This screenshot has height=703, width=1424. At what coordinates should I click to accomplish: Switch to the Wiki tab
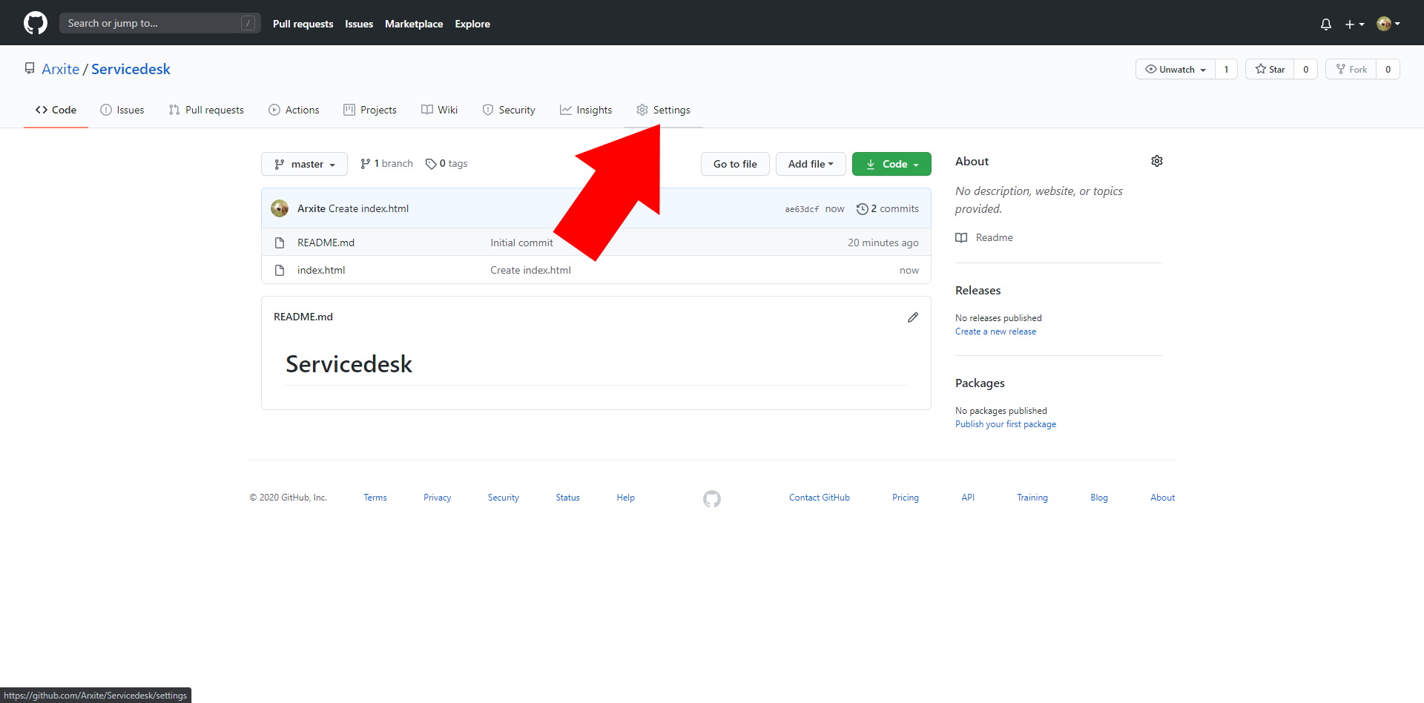point(439,110)
